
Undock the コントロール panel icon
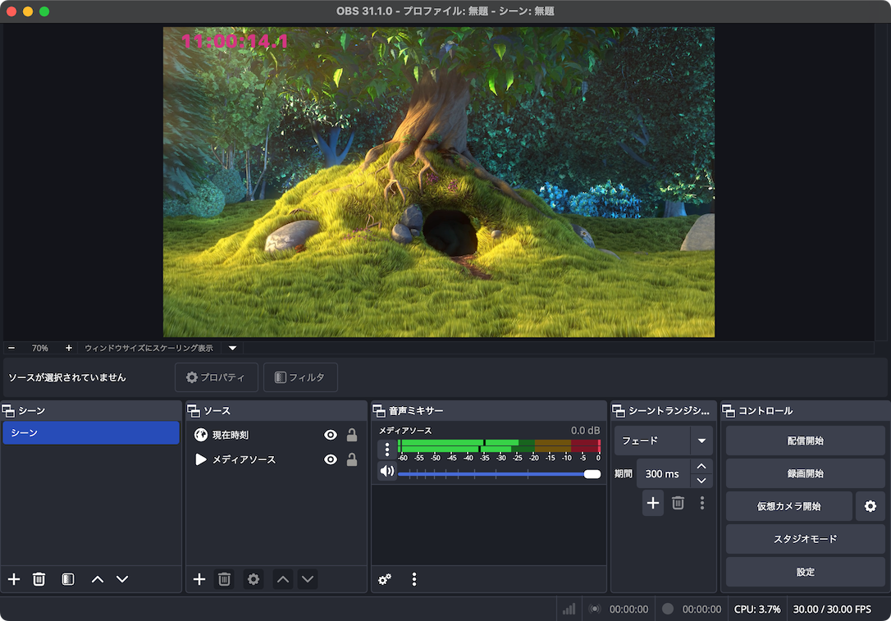point(729,411)
